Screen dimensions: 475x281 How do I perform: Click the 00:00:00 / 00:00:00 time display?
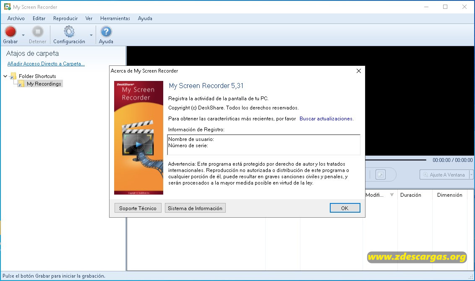pyautogui.click(x=453, y=160)
